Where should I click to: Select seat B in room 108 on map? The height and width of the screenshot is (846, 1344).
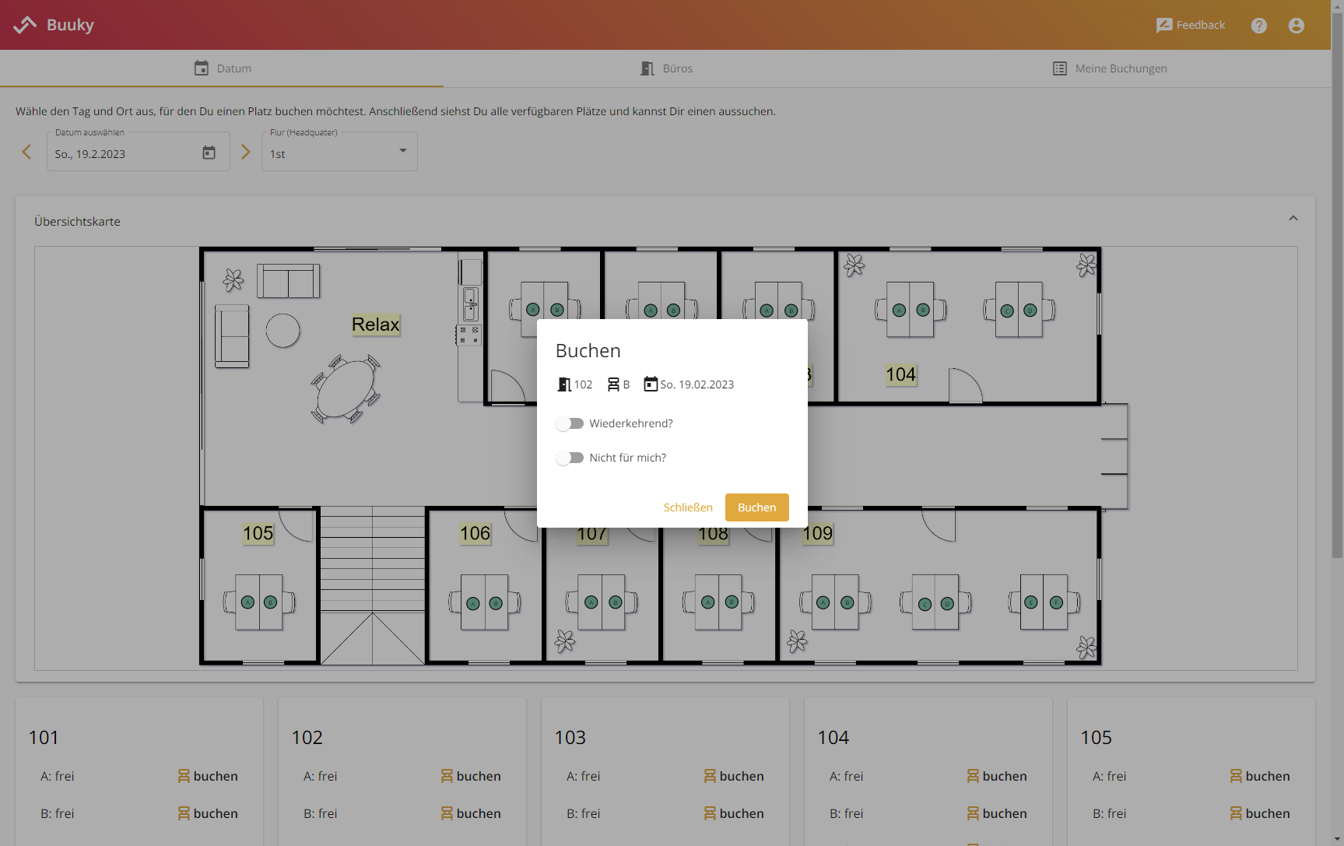coord(732,602)
